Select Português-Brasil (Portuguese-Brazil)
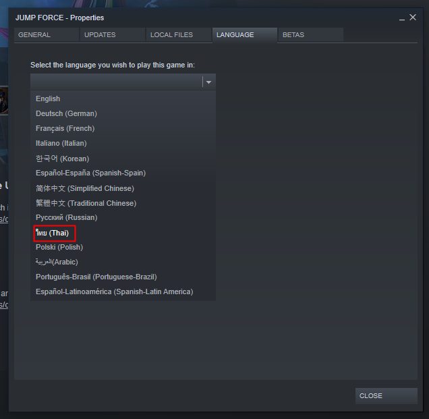The width and height of the screenshot is (429, 419). pyautogui.click(x=123, y=277)
